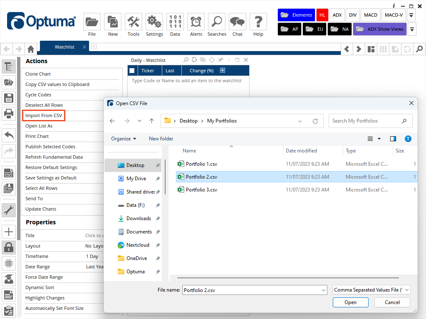Choose Copy CSV values to Clipboard
The image size is (426, 319).
point(57,84)
